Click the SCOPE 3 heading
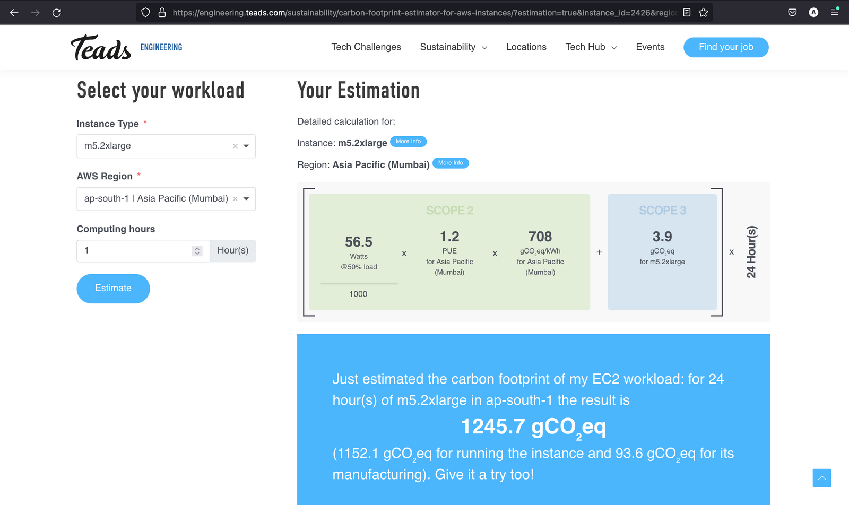The width and height of the screenshot is (849, 505). coord(662,211)
